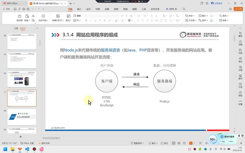Click the 分享 share button
This screenshot has height=153, width=245.
[x=238, y=9]
